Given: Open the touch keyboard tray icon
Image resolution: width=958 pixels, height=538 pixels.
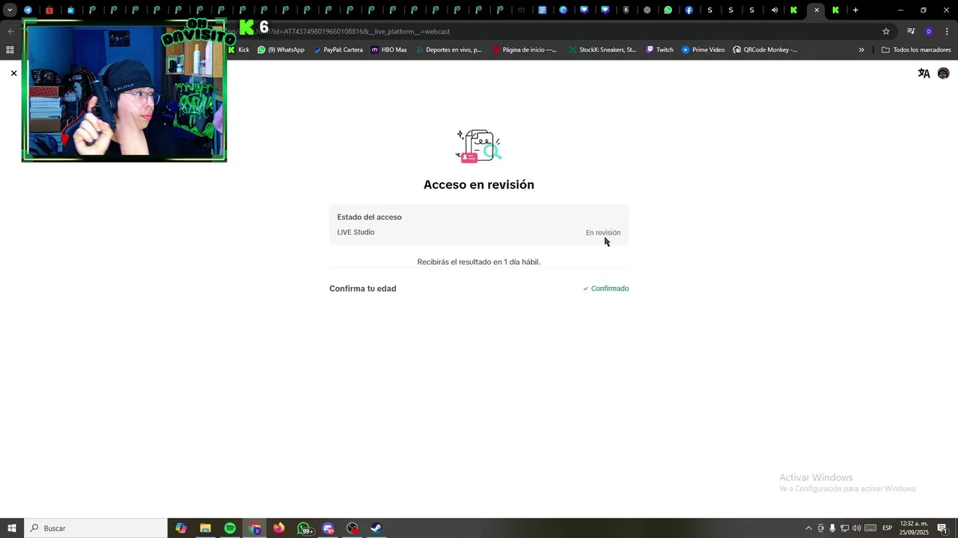Looking at the screenshot, I should (870, 528).
